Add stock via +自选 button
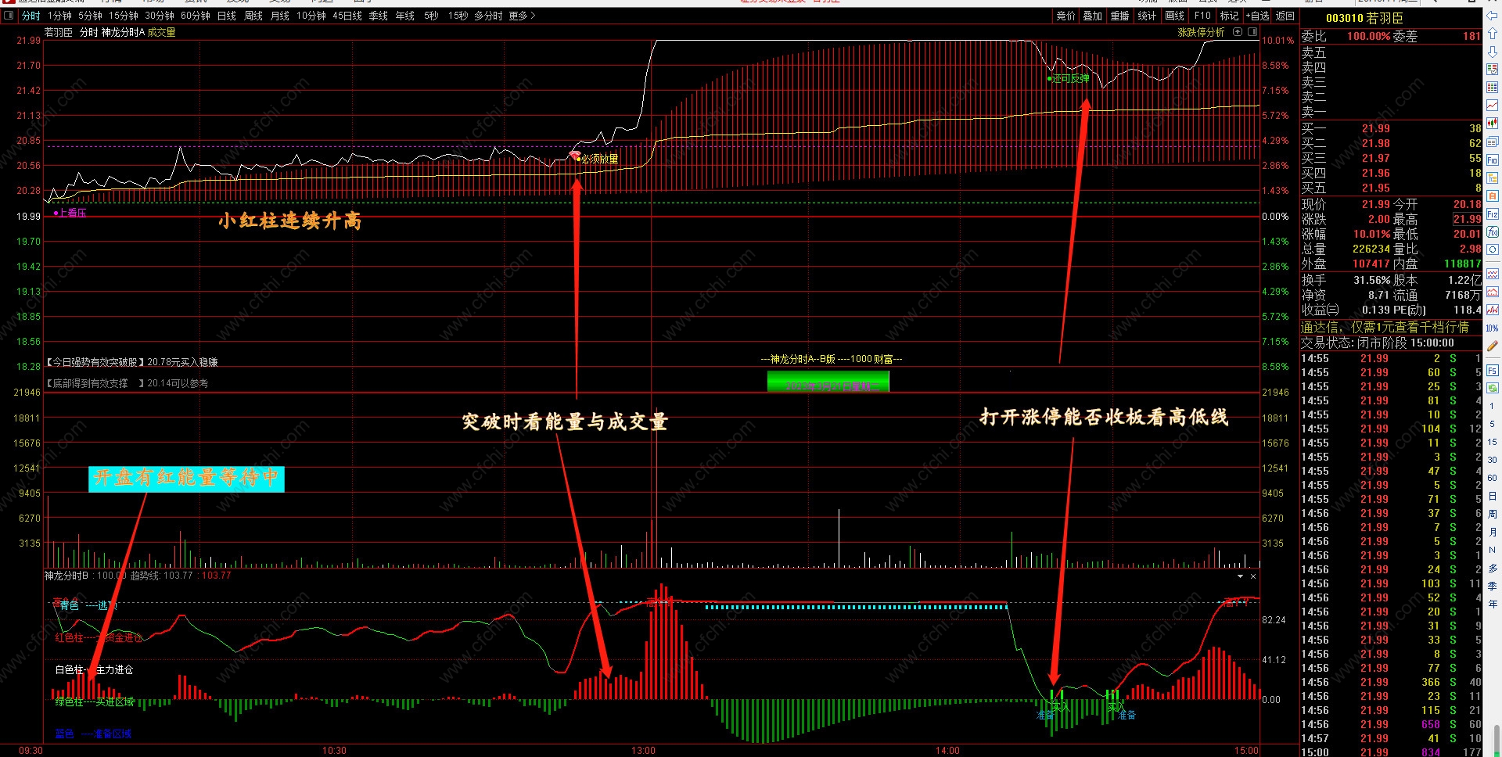Viewport: 1502px width, 757px height. 1258,16
